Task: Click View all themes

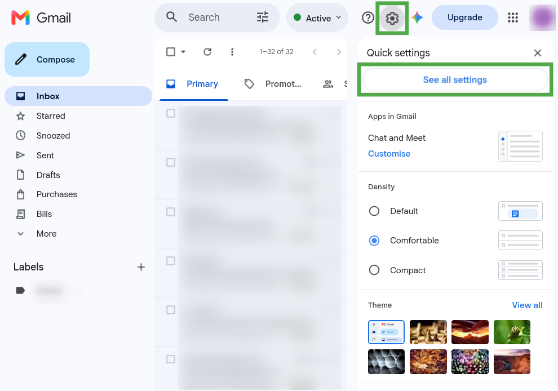Action: point(527,305)
